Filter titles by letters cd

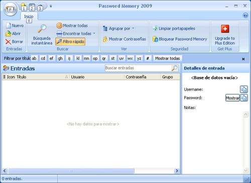coord(43,58)
